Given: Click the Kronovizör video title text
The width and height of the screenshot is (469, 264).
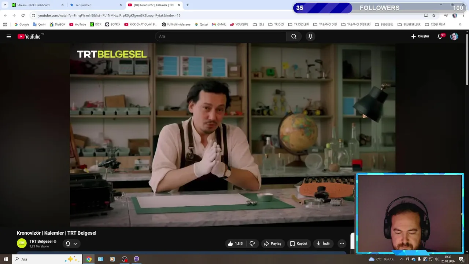Looking at the screenshot, I should coord(56,233).
